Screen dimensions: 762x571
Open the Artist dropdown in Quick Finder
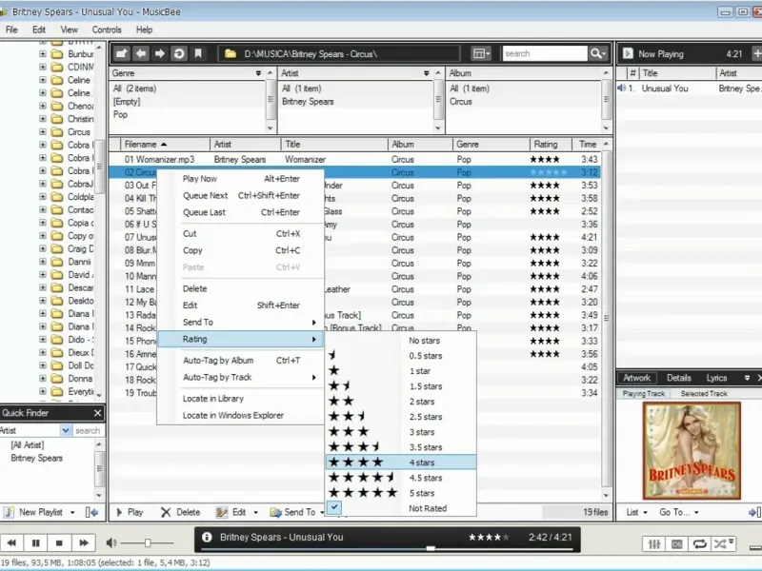[x=66, y=430]
